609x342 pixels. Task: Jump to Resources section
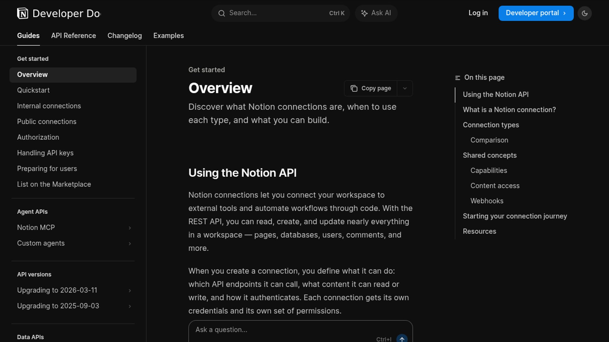[479, 231]
